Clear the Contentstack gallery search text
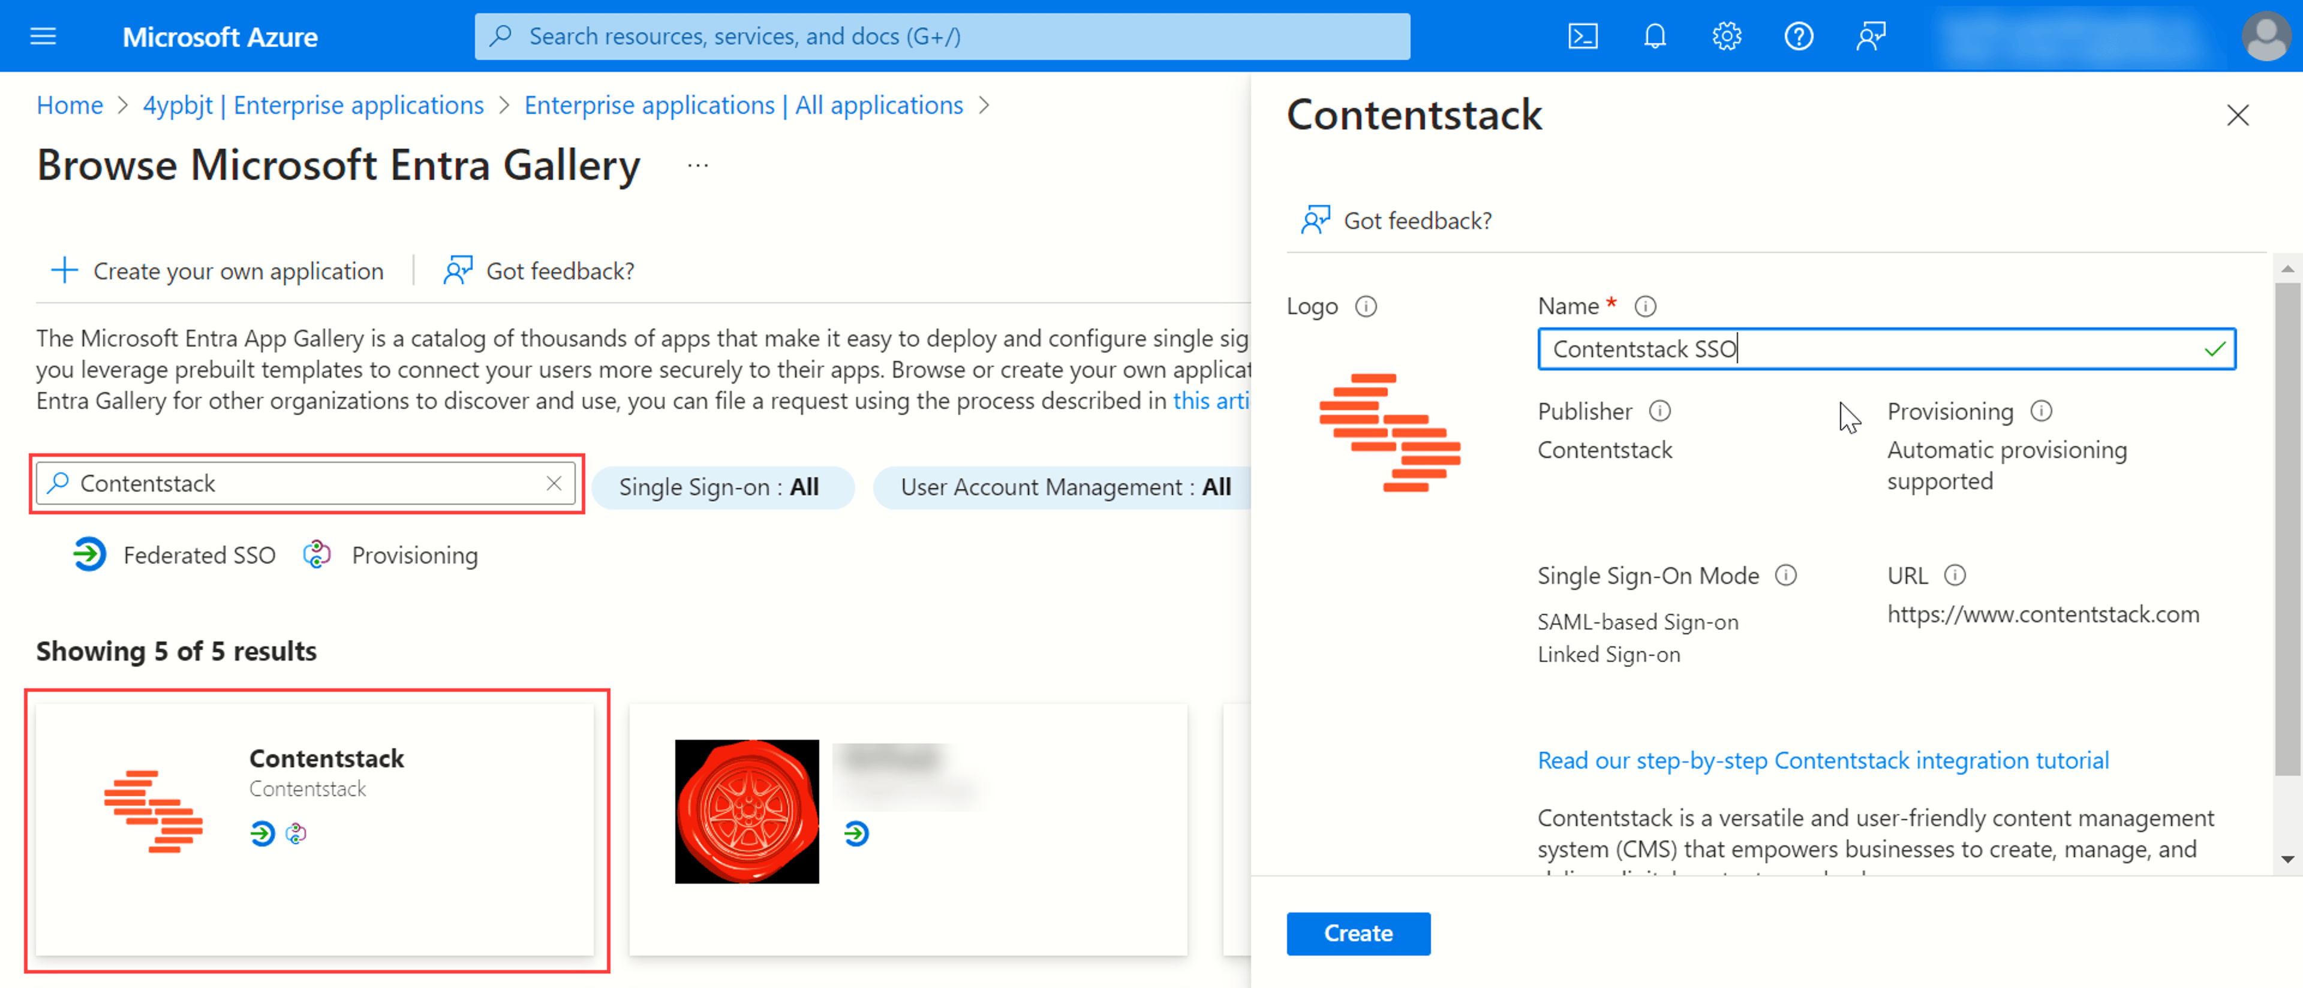 [554, 483]
